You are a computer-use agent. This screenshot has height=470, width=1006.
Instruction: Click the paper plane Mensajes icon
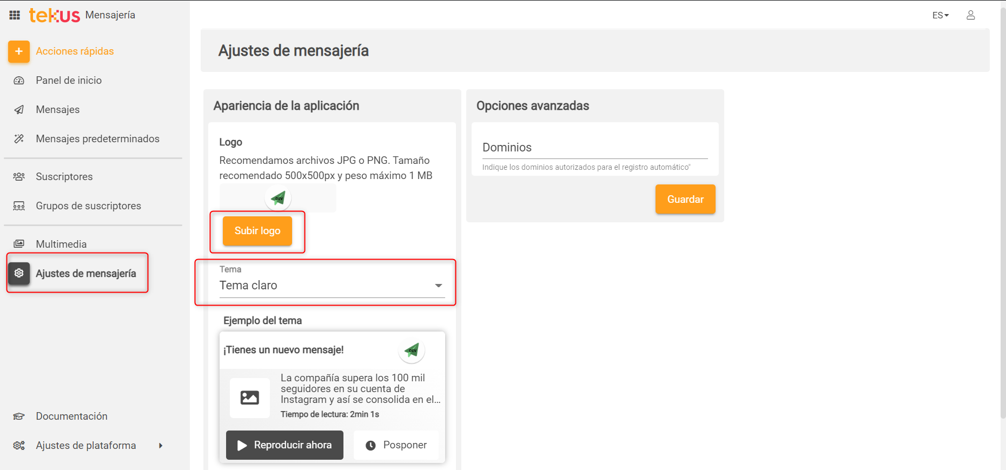(x=19, y=110)
